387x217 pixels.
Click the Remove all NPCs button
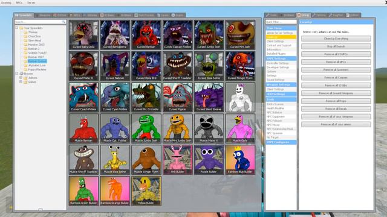click(336, 62)
